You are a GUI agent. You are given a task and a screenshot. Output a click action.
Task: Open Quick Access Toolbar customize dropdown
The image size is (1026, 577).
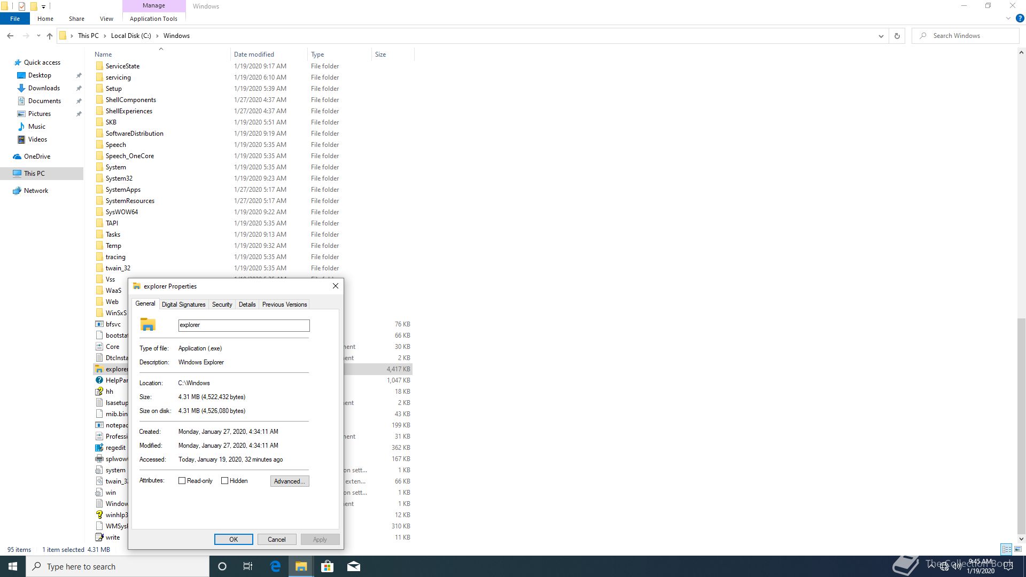[43, 6]
